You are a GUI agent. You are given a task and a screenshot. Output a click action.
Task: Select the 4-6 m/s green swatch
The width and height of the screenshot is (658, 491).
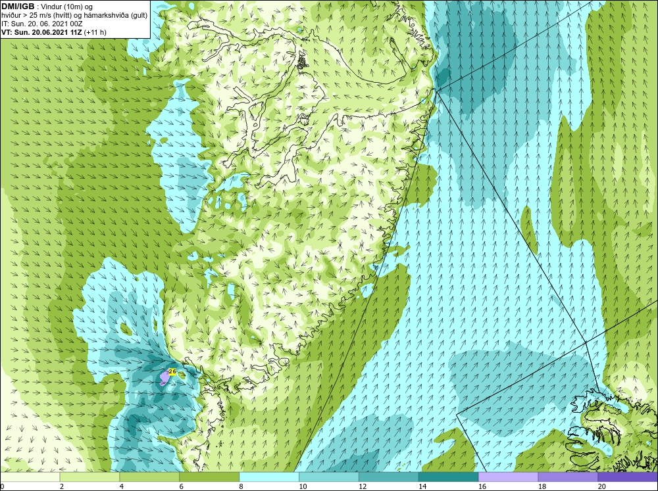pyautogui.click(x=149, y=477)
